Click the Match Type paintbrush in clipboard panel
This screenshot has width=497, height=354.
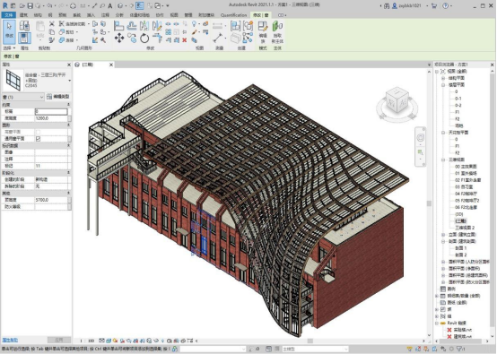(x=52, y=40)
